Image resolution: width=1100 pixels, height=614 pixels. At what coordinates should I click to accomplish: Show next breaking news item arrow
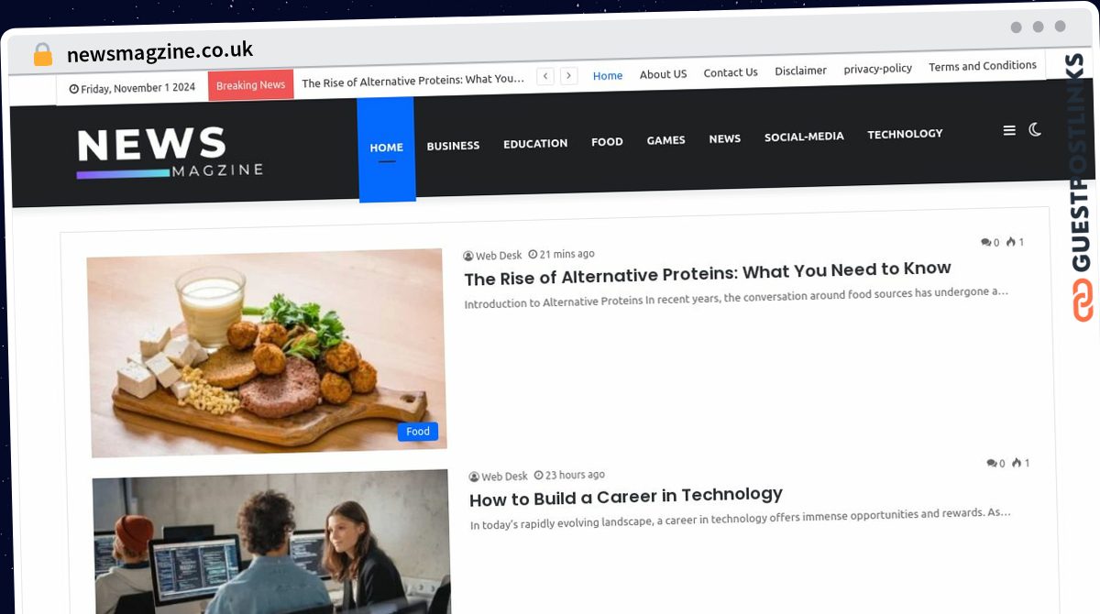coord(569,76)
